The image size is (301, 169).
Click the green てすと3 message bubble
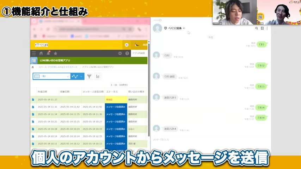(261, 87)
